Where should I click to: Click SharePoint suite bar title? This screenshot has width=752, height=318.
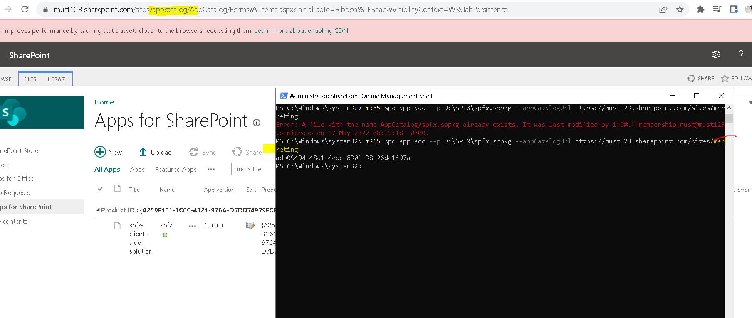pyautogui.click(x=29, y=55)
